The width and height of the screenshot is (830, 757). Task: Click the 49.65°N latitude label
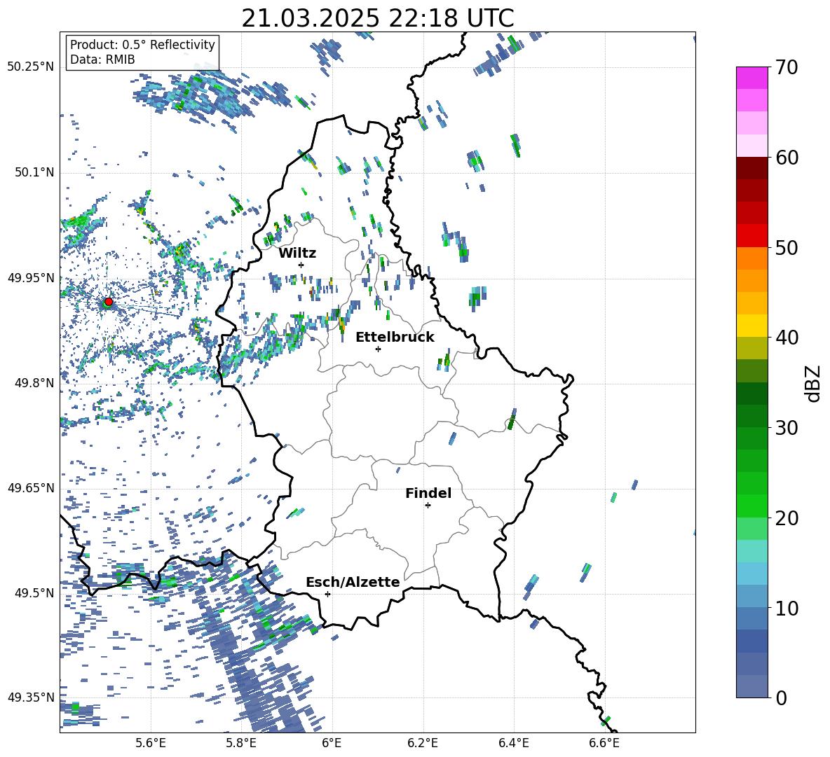coord(30,488)
